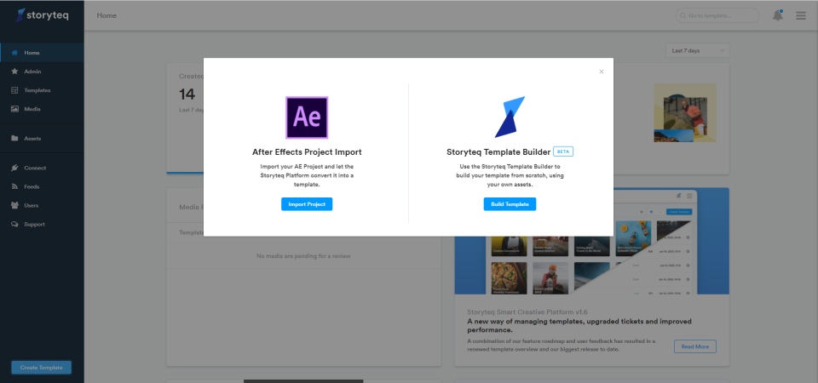Click the Read More button
Image resolution: width=818 pixels, height=383 pixels.
click(695, 346)
